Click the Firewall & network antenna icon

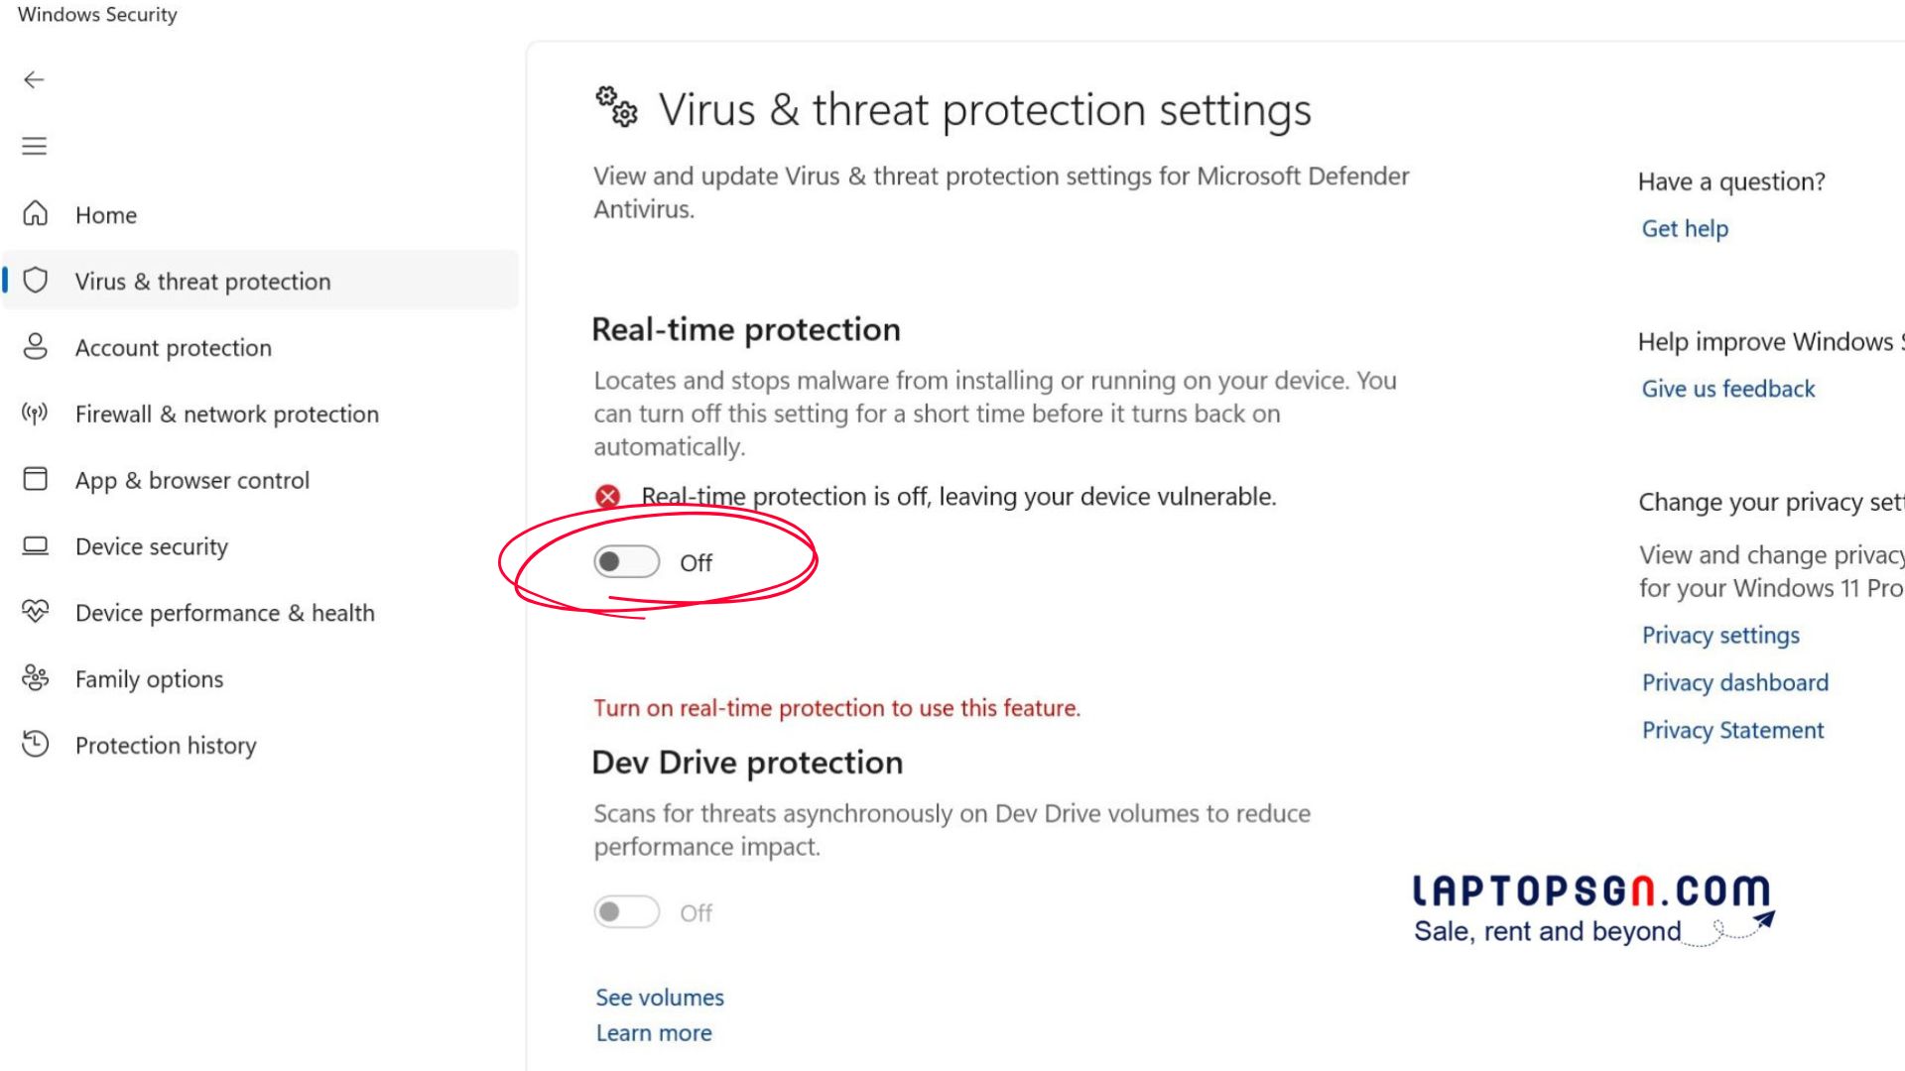click(36, 414)
